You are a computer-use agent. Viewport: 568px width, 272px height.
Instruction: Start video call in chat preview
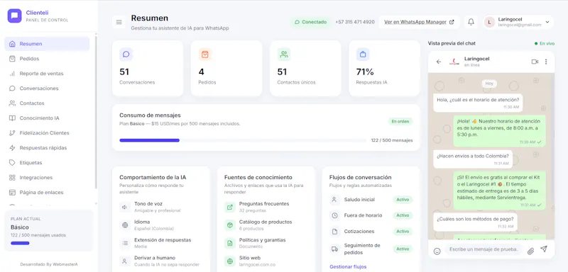tap(535, 62)
